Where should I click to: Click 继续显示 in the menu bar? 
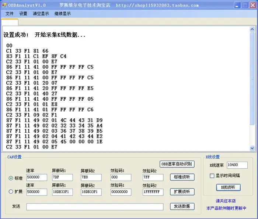[x=63, y=14]
